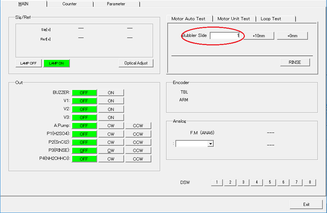This screenshot has height=213, width=327.
Task: Set V3 to ON
Action: click(x=111, y=117)
